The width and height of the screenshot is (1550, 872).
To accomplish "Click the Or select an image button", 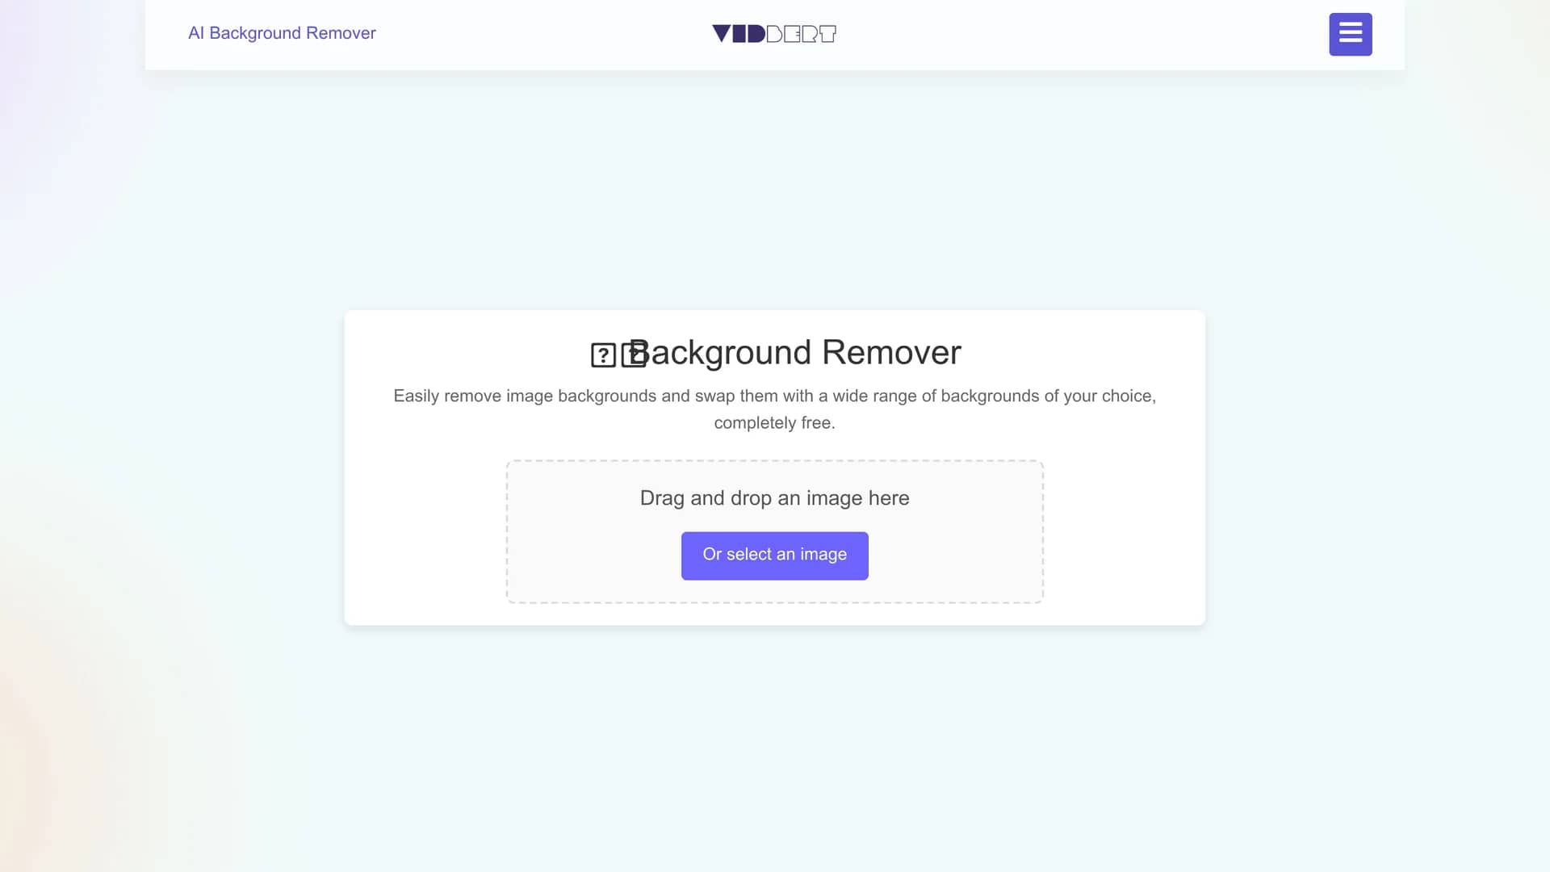I will pyautogui.click(x=774, y=555).
